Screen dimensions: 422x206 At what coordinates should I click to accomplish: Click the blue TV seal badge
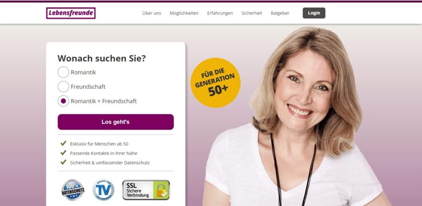103,190
